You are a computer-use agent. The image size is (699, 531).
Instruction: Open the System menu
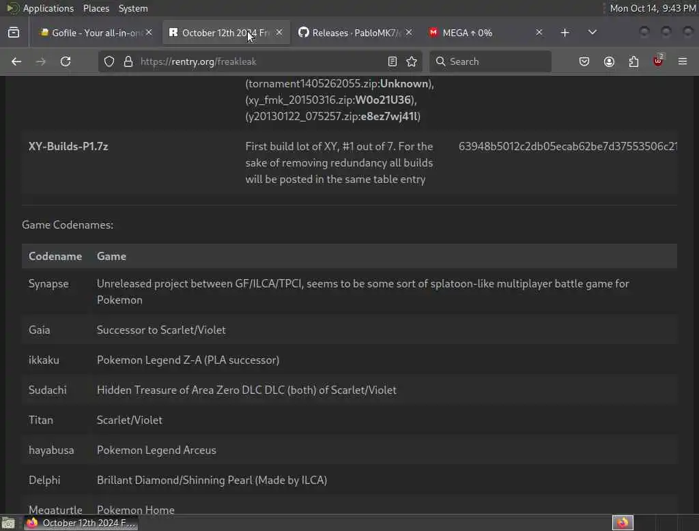[x=133, y=8]
